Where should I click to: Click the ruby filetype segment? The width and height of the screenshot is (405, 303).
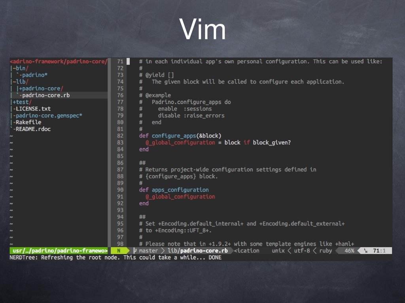pos(326,251)
